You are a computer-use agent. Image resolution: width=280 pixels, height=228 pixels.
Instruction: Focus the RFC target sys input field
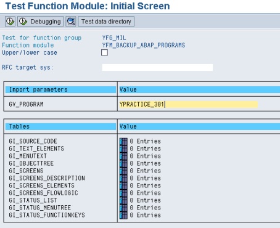coord(157,67)
